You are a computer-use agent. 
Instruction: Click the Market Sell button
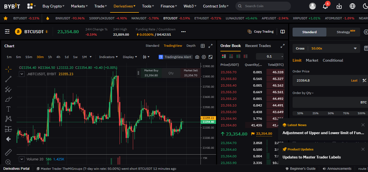(x=191, y=73)
